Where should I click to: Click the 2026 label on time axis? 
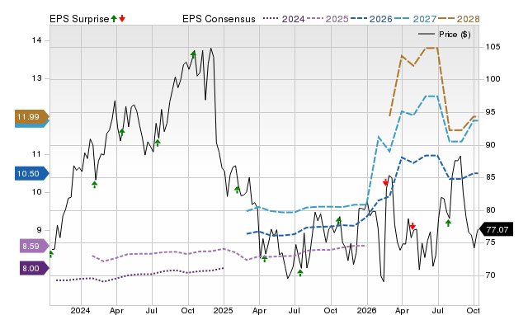coord(366,311)
